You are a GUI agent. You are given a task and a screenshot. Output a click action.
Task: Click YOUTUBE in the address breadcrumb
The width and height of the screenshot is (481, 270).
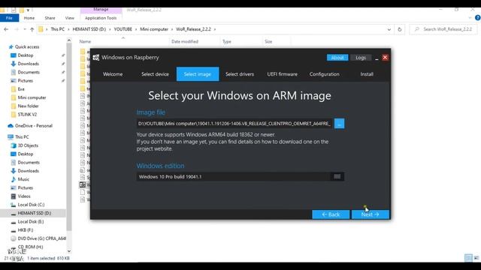coord(123,29)
